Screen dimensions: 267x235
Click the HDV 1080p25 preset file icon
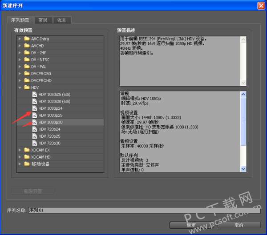pyautogui.click(x=35, y=116)
